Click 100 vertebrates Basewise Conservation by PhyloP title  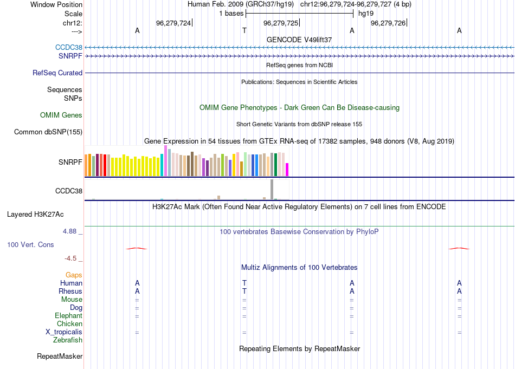299,232
